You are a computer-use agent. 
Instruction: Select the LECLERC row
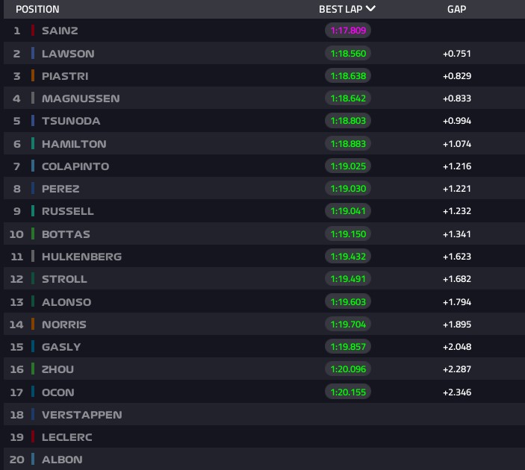coord(264,437)
